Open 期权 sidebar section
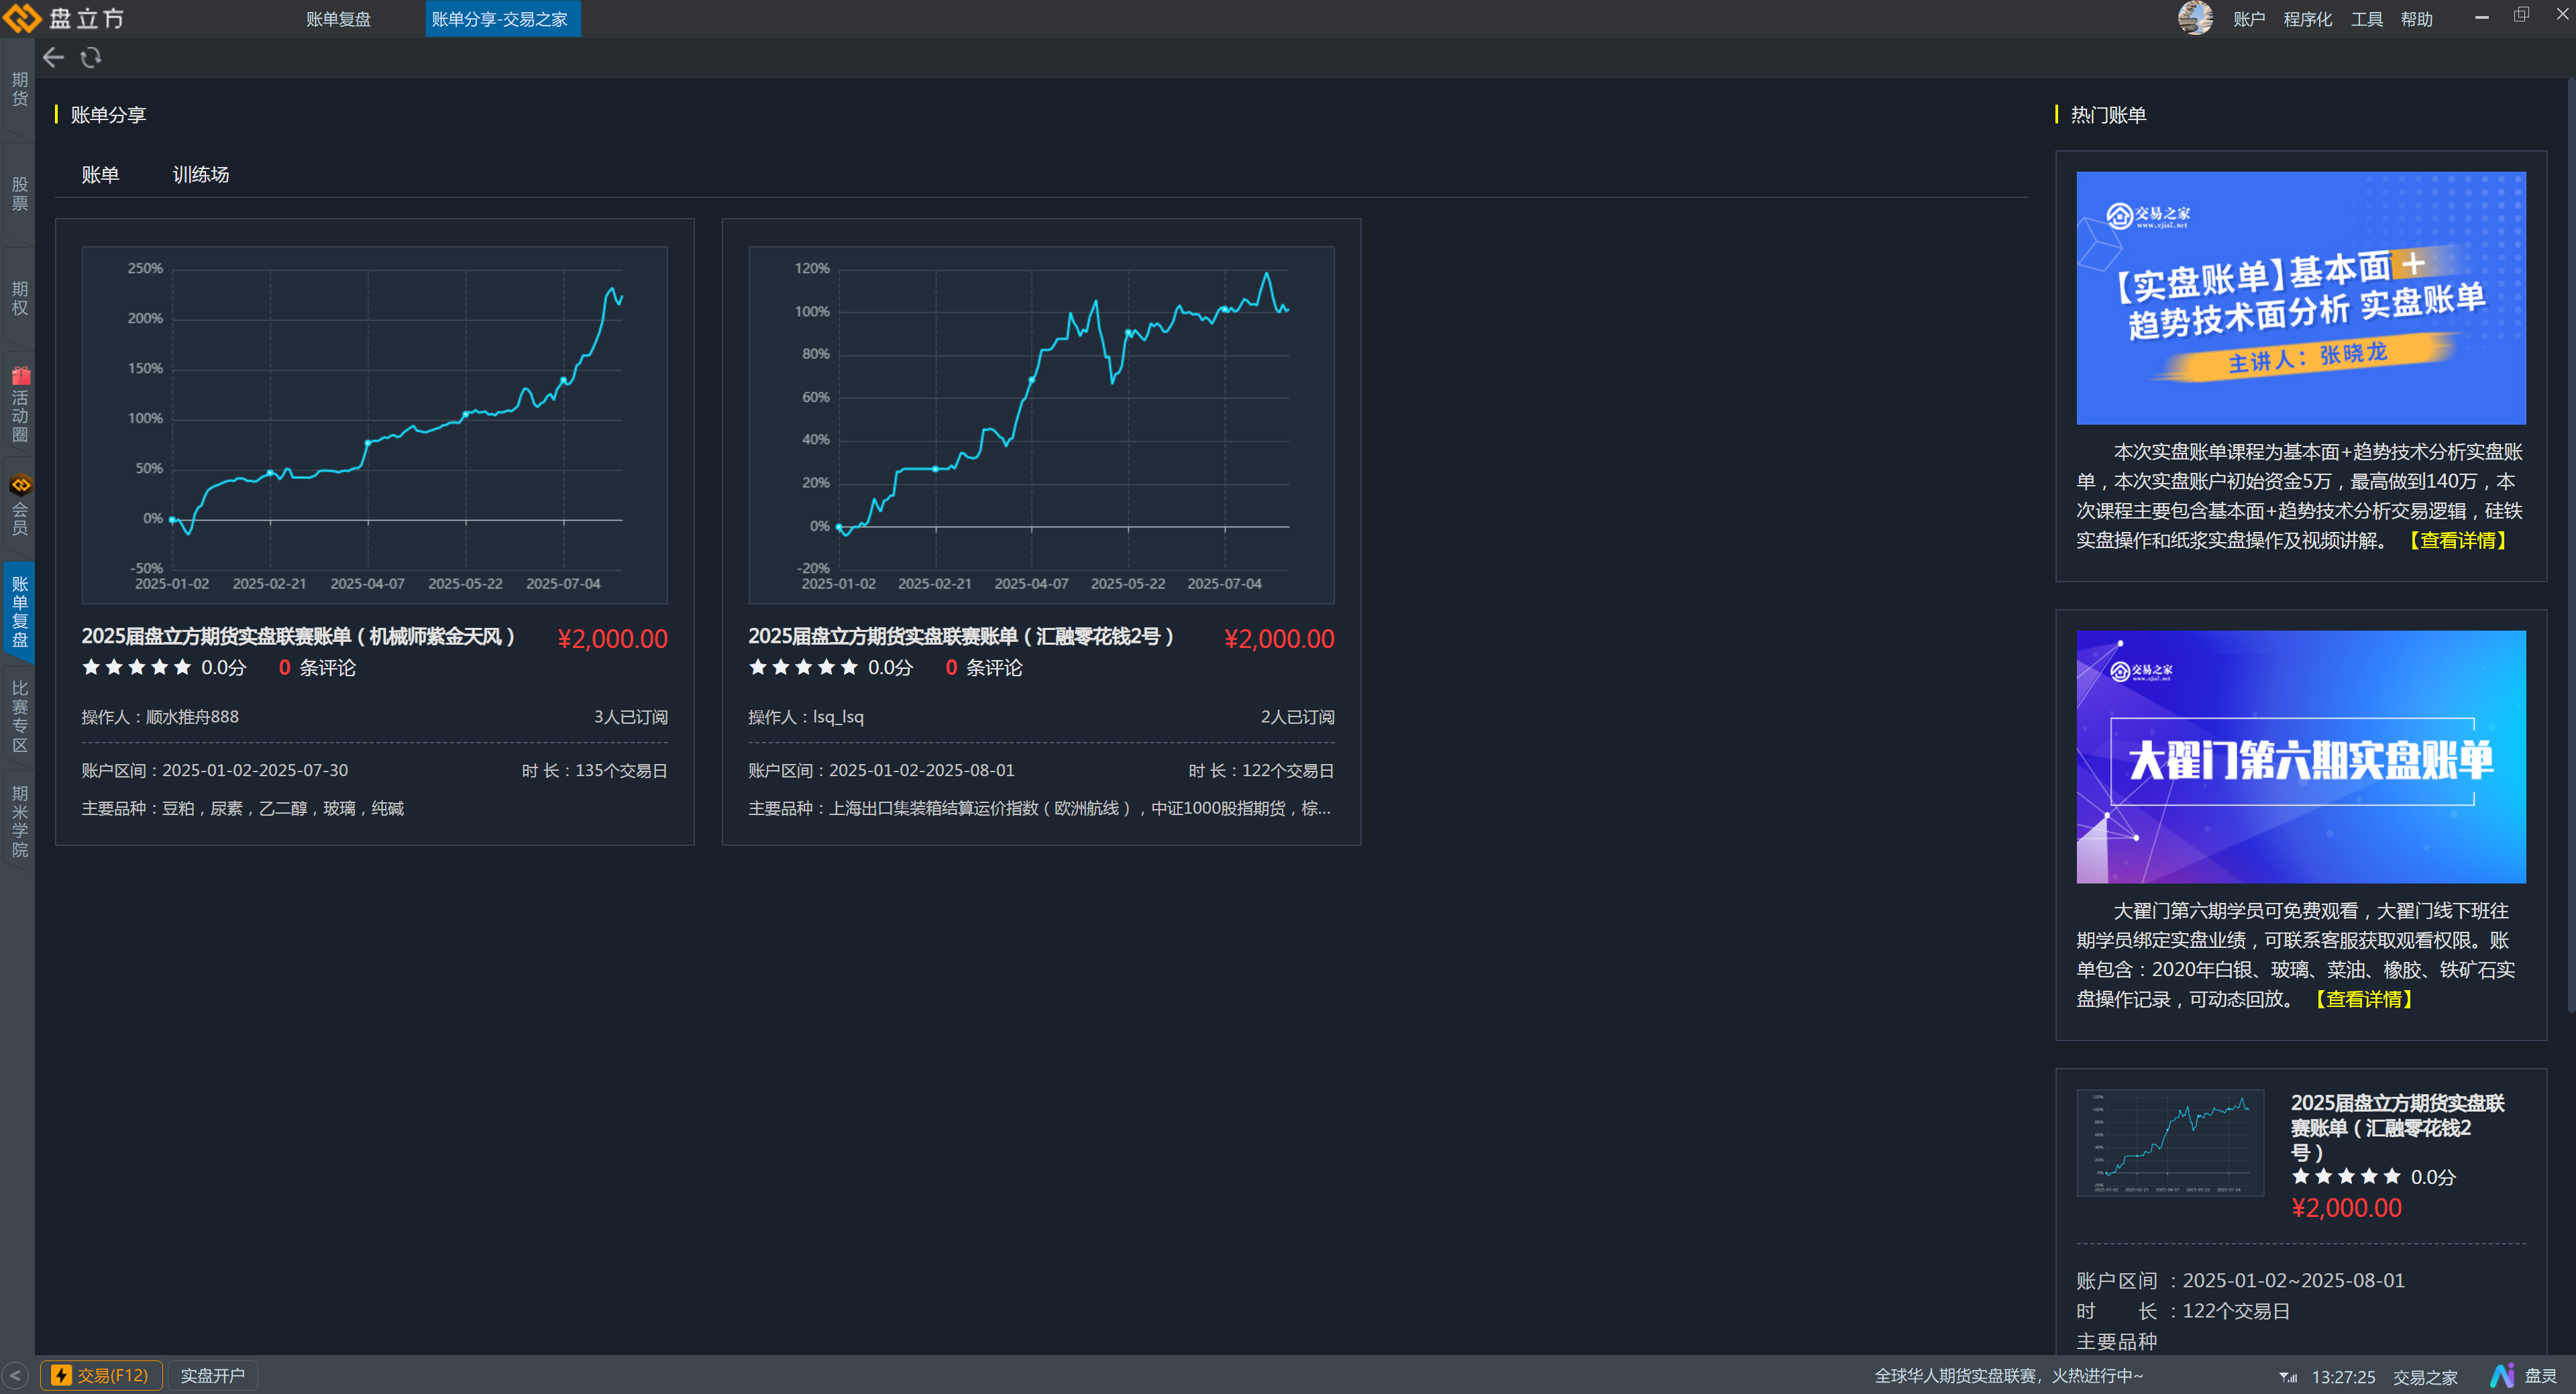 coord(20,298)
